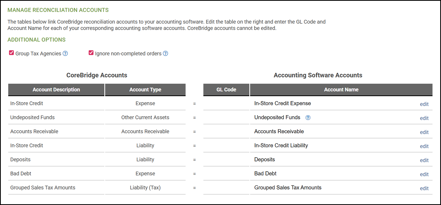The width and height of the screenshot is (441, 205).
Task: Click In-Store Credit Expense account name text
Action: (282, 103)
